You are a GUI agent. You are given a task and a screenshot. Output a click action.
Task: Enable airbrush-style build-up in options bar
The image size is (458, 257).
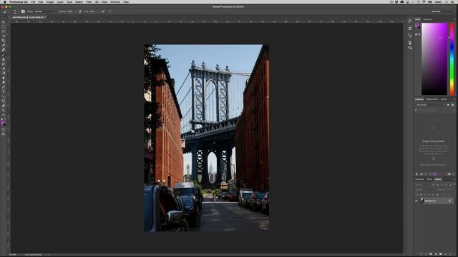[103, 11]
